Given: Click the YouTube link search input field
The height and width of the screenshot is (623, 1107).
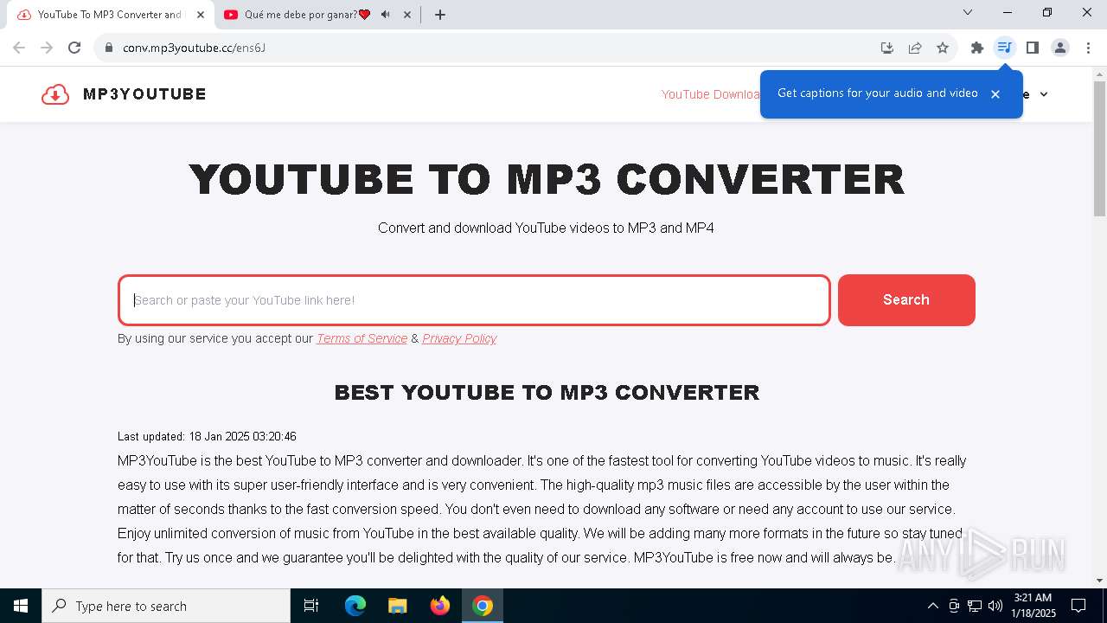Looking at the screenshot, I should (474, 300).
